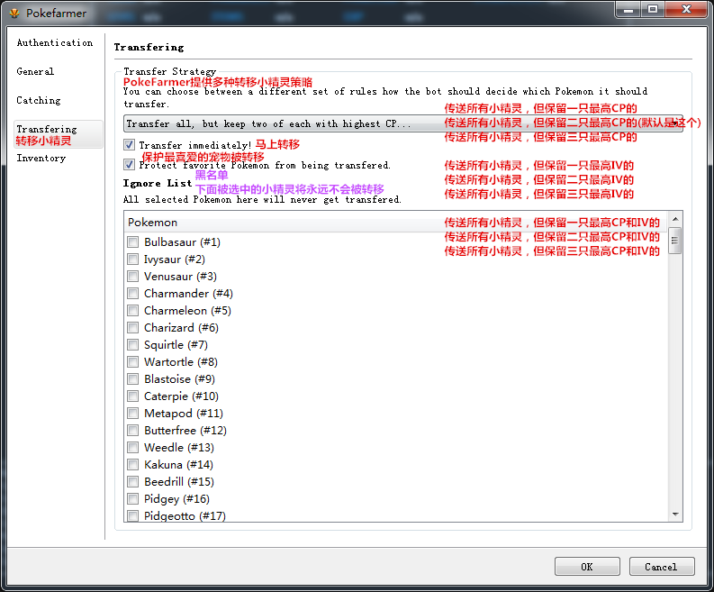Viewport: 714px width, 592px height.
Task: Check the Charmeleon (#5) checkbox
Action: click(x=133, y=310)
